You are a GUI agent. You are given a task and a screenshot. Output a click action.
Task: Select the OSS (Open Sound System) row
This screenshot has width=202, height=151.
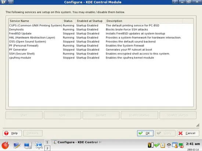coord(101,42)
